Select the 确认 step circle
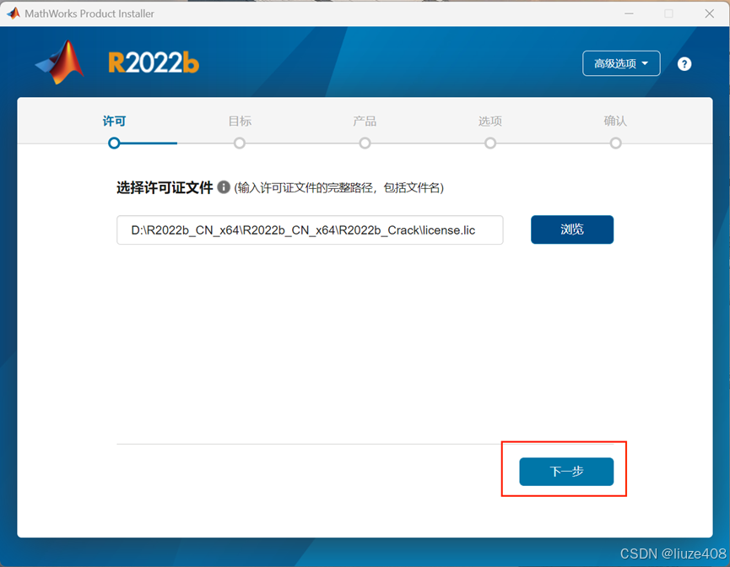This screenshot has height=567, width=730. tap(615, 143)
